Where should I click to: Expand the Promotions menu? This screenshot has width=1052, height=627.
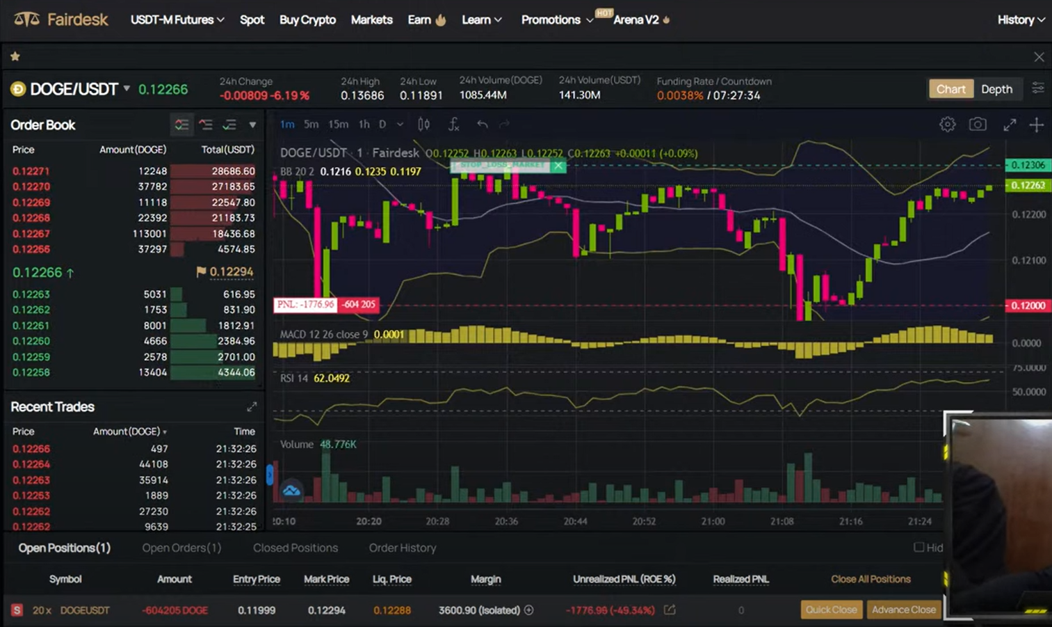point(557,19)
